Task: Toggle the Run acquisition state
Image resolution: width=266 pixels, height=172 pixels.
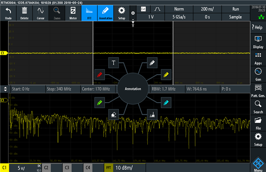Action: 235,9
